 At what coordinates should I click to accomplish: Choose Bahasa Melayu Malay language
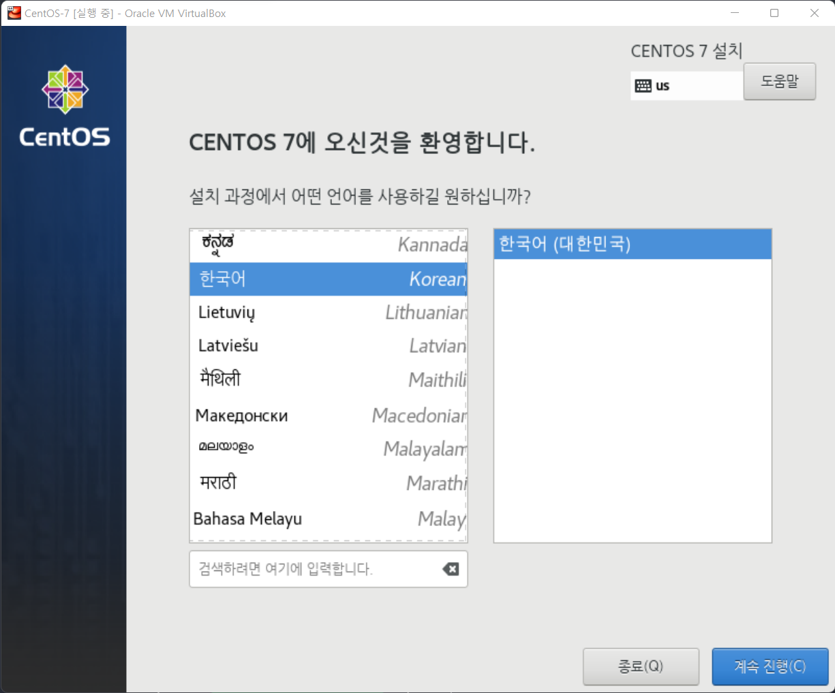pos(329,519)
